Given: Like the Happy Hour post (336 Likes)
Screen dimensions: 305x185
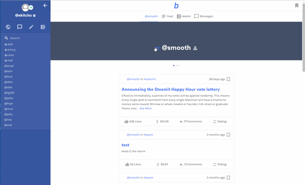Looking at the screenshot, I should tap(133, 122).
